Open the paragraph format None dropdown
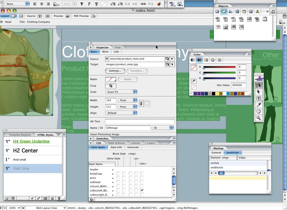 17,4
